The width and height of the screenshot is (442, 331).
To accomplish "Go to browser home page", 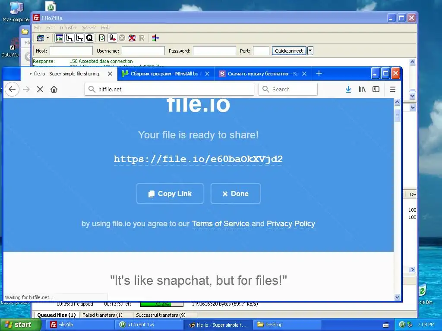I will (54, 89).
